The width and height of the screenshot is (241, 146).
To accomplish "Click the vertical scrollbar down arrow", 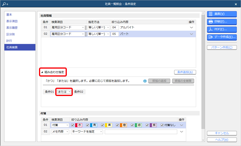I will [x=203, y=140].
